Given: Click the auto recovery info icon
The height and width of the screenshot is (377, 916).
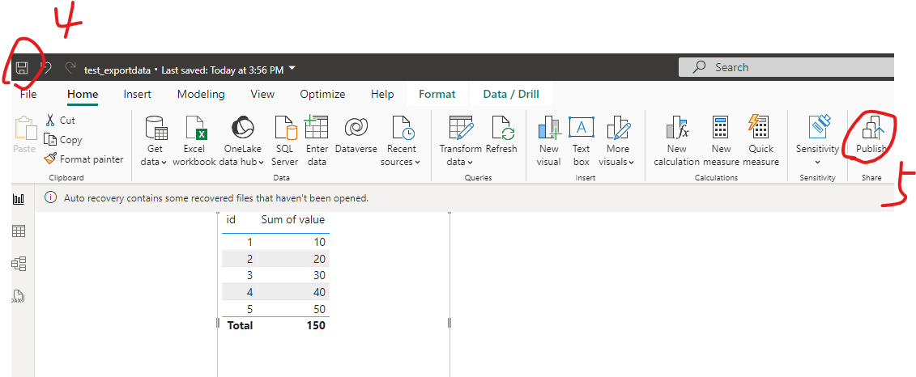Looking at the screenshot, I should (x=51, y=198).
